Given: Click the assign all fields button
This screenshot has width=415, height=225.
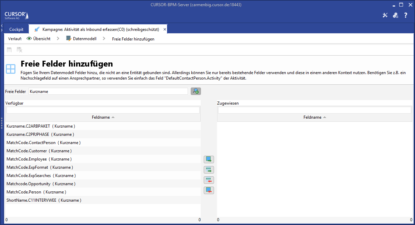Looking at the screenshot, I should click(209, 159).
